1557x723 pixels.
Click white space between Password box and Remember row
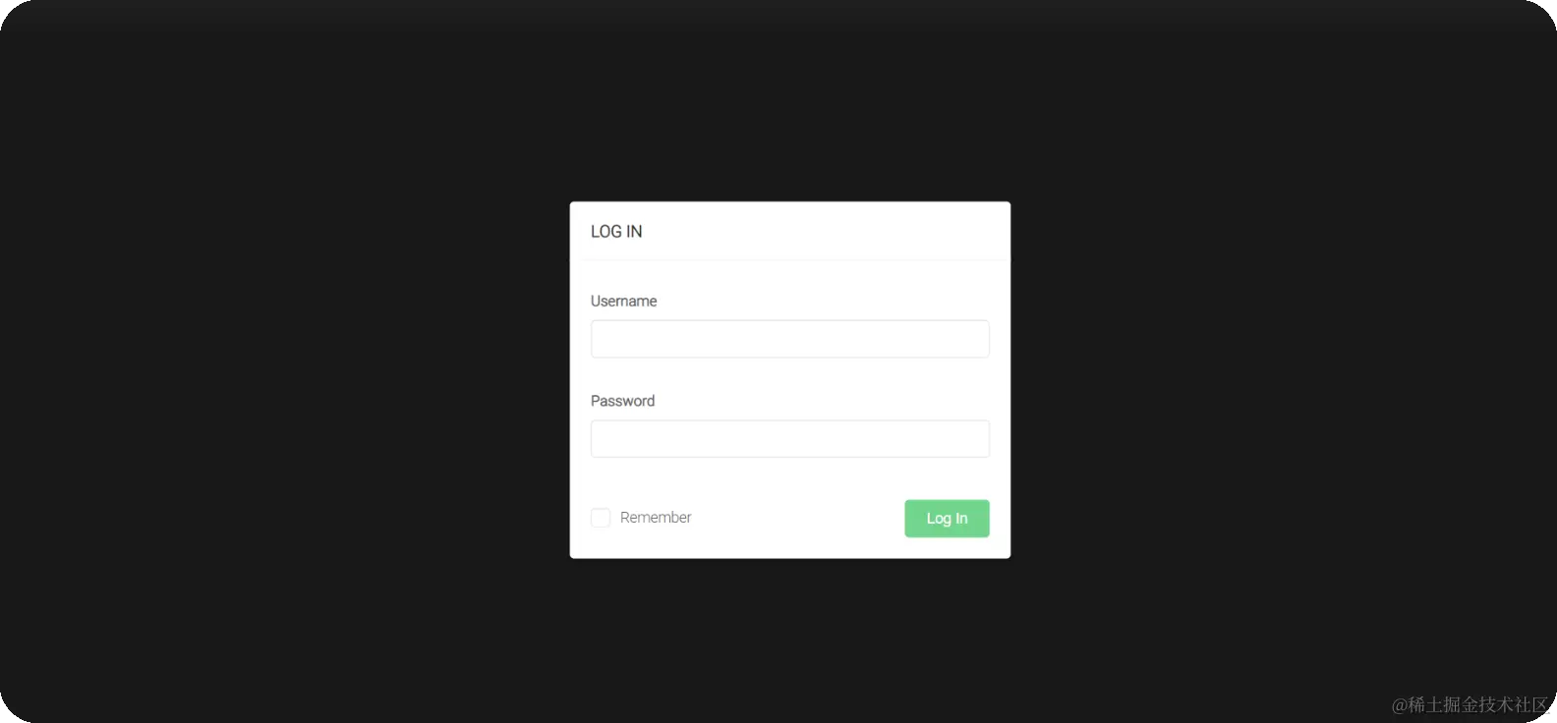[789, 478]
